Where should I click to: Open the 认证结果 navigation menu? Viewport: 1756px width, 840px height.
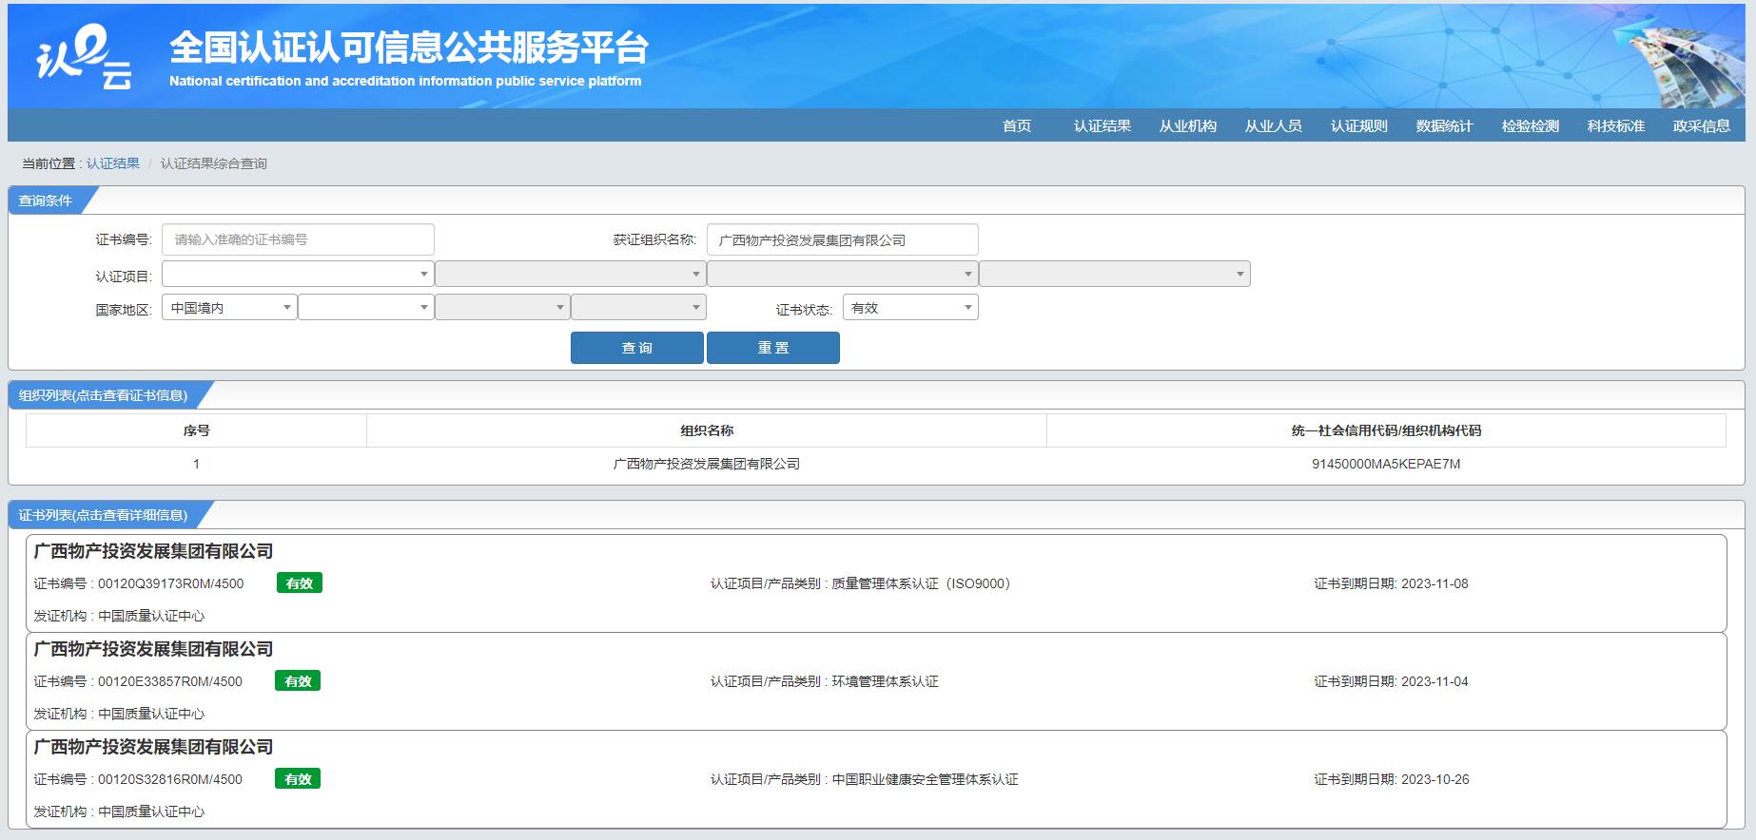click(1102, 125)
